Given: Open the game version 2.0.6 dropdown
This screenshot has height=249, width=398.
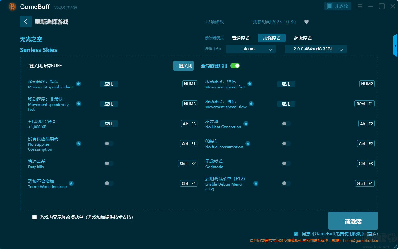Looking at the screenshot, I should (316, 49).
